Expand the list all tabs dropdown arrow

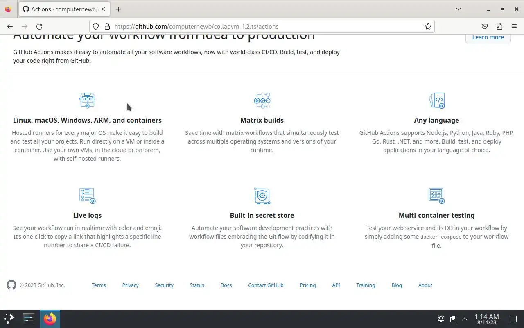click(x=458, y=9)
